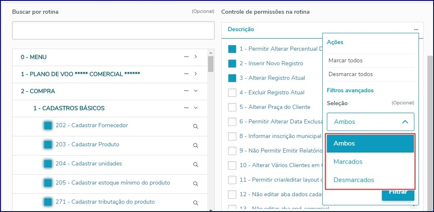Click the 204 - Cadastrar unidades label

(88, 164)
